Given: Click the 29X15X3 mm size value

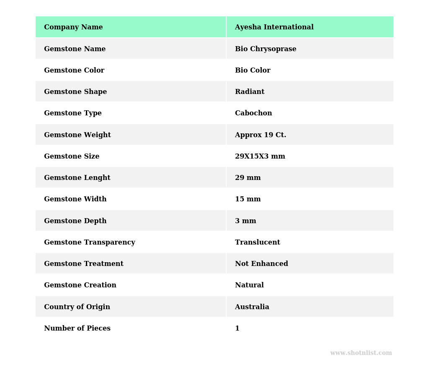Looking at the screenshot, I should [260, 156].
